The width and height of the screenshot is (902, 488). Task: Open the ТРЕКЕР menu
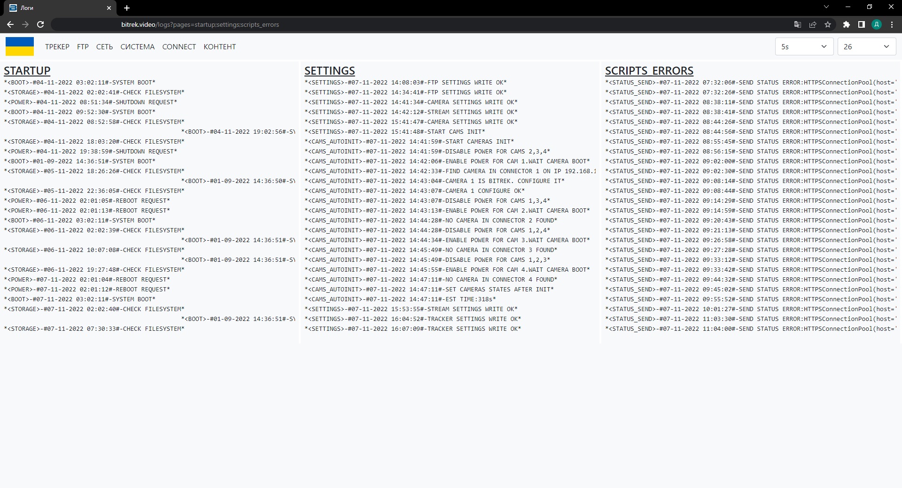57,46
